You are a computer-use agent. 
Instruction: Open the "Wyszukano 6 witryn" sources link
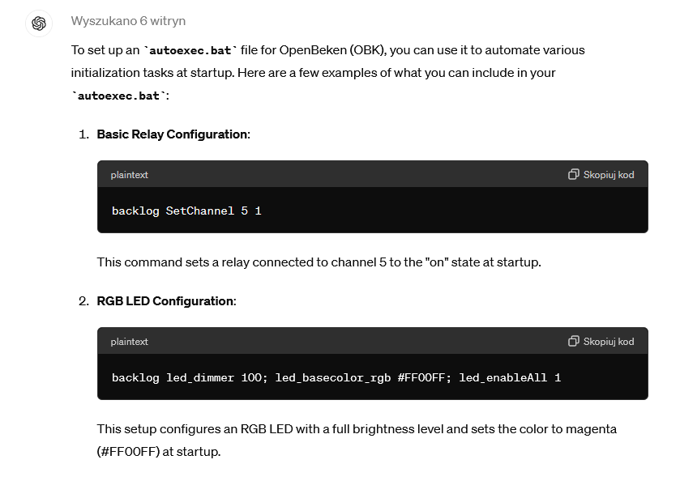(x=128, y=21)
